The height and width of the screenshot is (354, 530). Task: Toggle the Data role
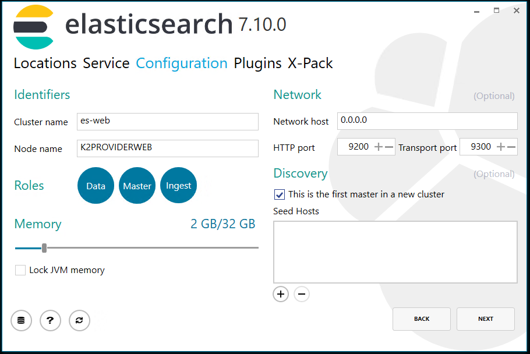pos(96,186)
